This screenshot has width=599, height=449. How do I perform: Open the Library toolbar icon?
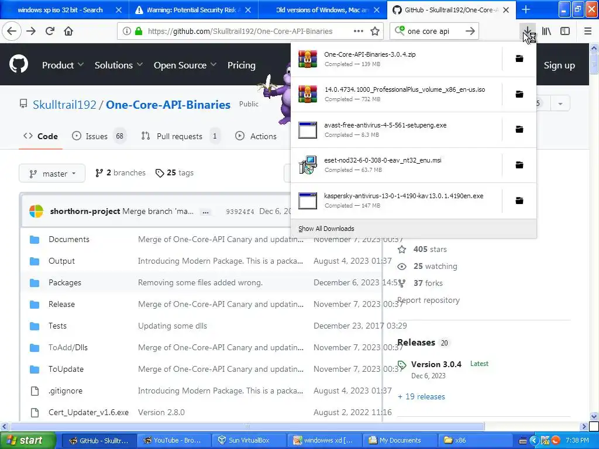click(x=546, y=32)
